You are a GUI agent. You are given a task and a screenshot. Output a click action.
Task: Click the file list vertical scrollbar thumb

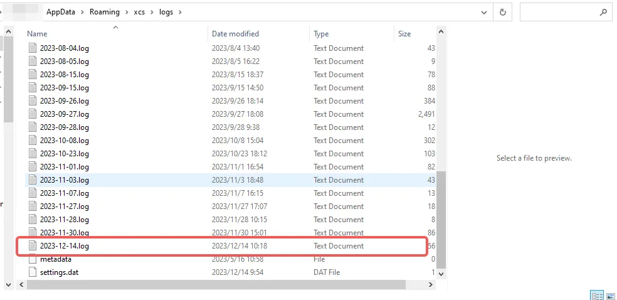click(x=441, y=220)
